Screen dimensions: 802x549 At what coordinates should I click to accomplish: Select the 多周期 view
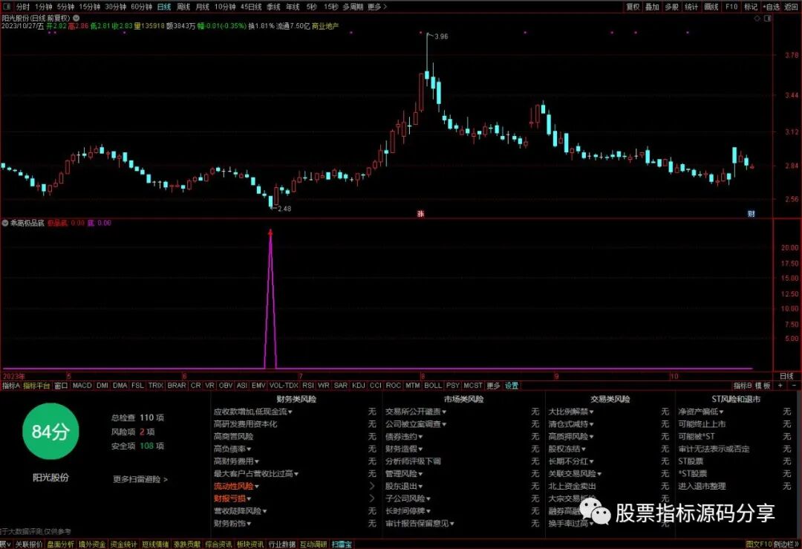(353, 7)
